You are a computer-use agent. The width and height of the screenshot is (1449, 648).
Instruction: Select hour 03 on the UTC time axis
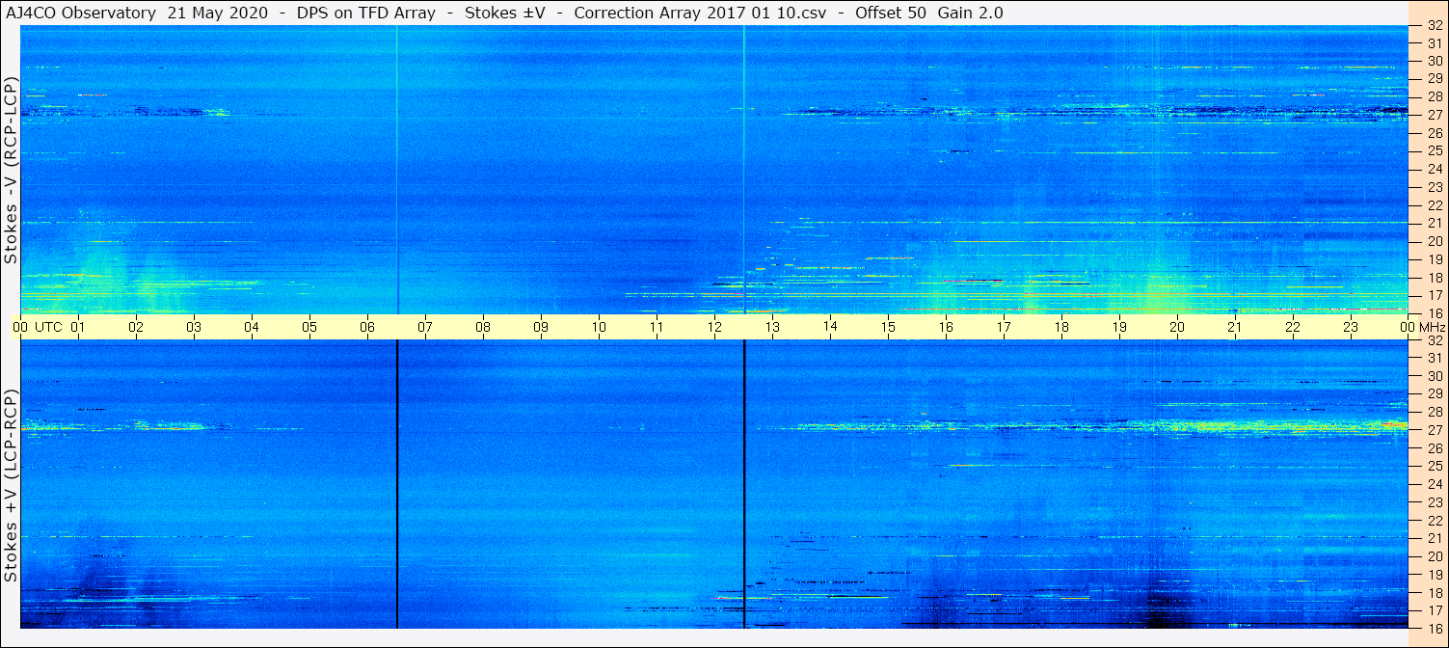(194, 327)
